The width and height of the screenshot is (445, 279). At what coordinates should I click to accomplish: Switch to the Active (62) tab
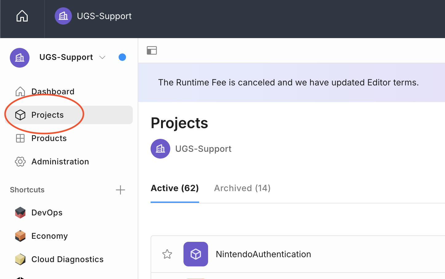pos(175,188)
